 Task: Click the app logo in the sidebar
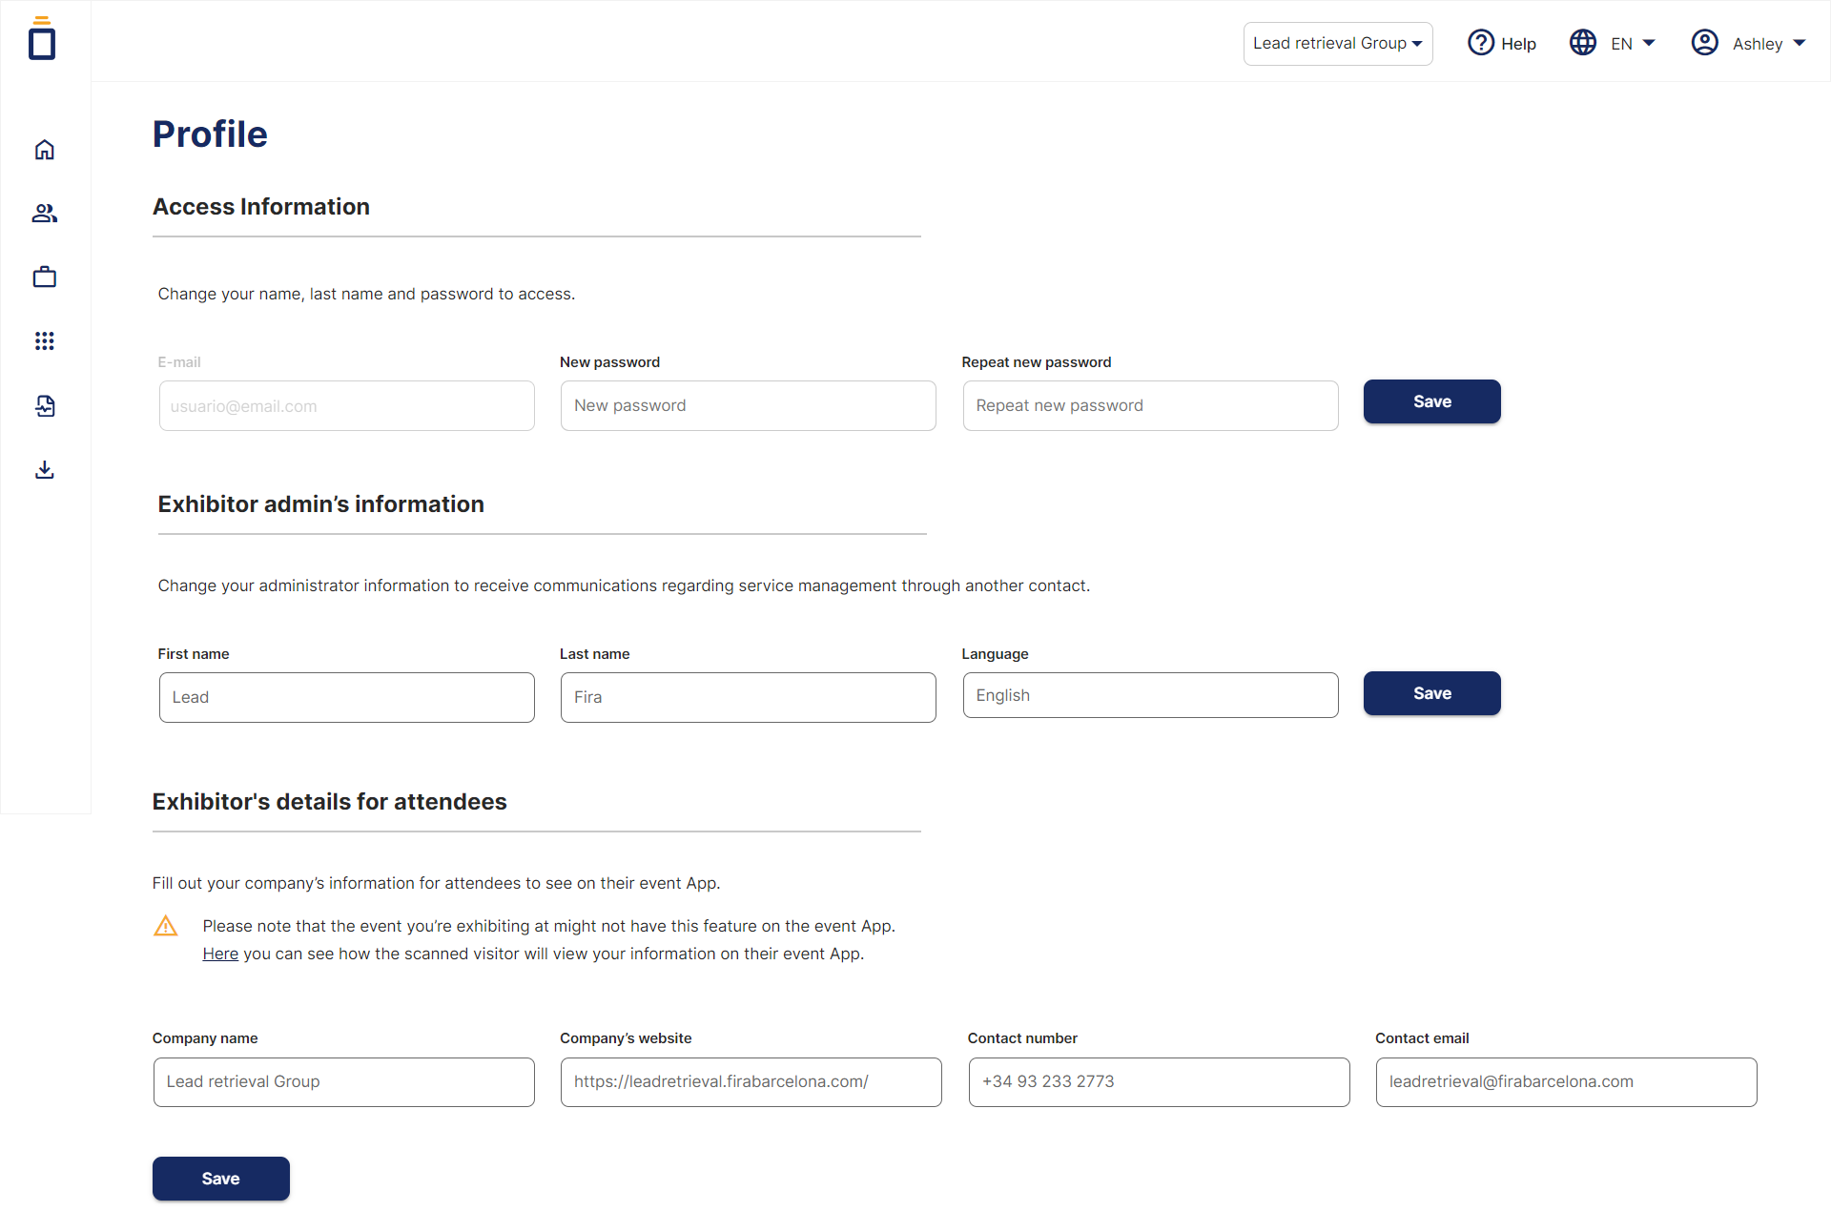pos(42,39)
